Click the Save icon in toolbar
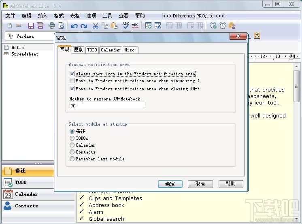The width and height of the screenshot is (302, 224). coord(31,26)
